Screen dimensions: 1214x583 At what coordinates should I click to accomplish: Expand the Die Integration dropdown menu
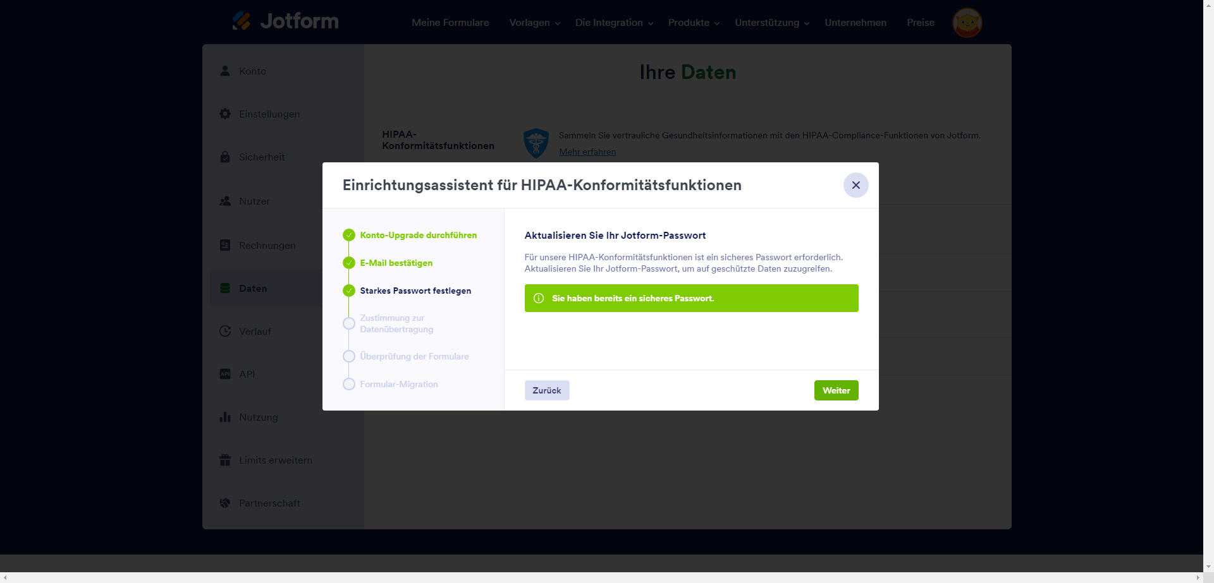point(615,23)
